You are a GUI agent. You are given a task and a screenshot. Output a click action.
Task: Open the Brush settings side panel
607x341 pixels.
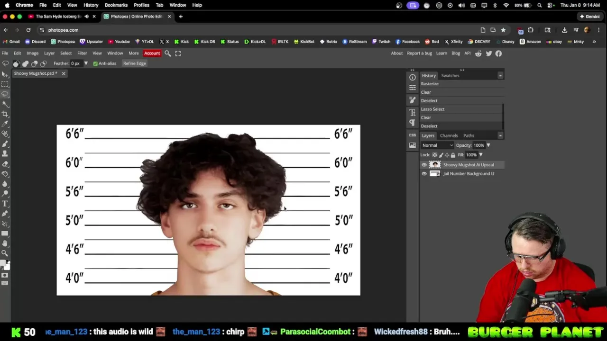413,100
